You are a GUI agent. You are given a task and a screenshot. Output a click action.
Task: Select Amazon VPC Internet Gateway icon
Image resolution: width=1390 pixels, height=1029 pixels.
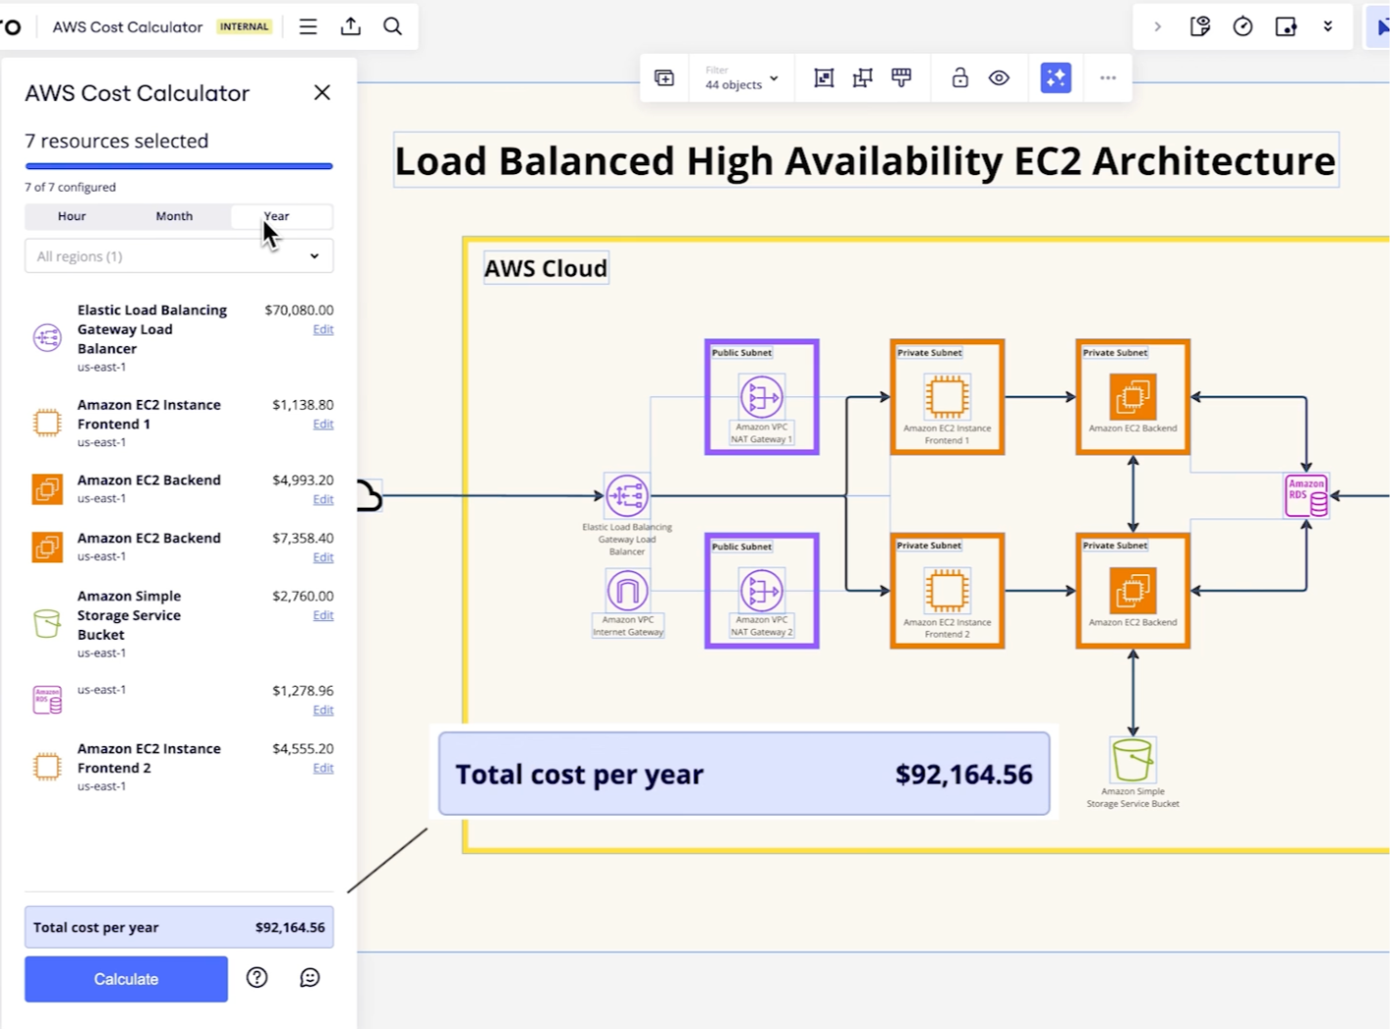627,591
